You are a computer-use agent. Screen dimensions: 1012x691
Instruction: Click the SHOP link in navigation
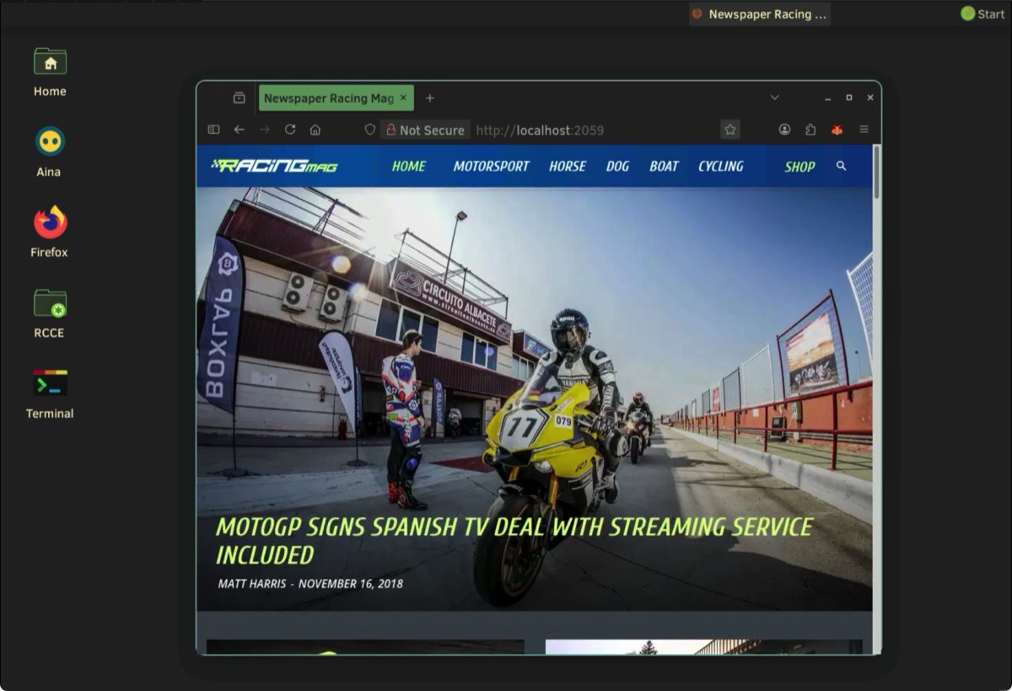[x=799, y=166]
